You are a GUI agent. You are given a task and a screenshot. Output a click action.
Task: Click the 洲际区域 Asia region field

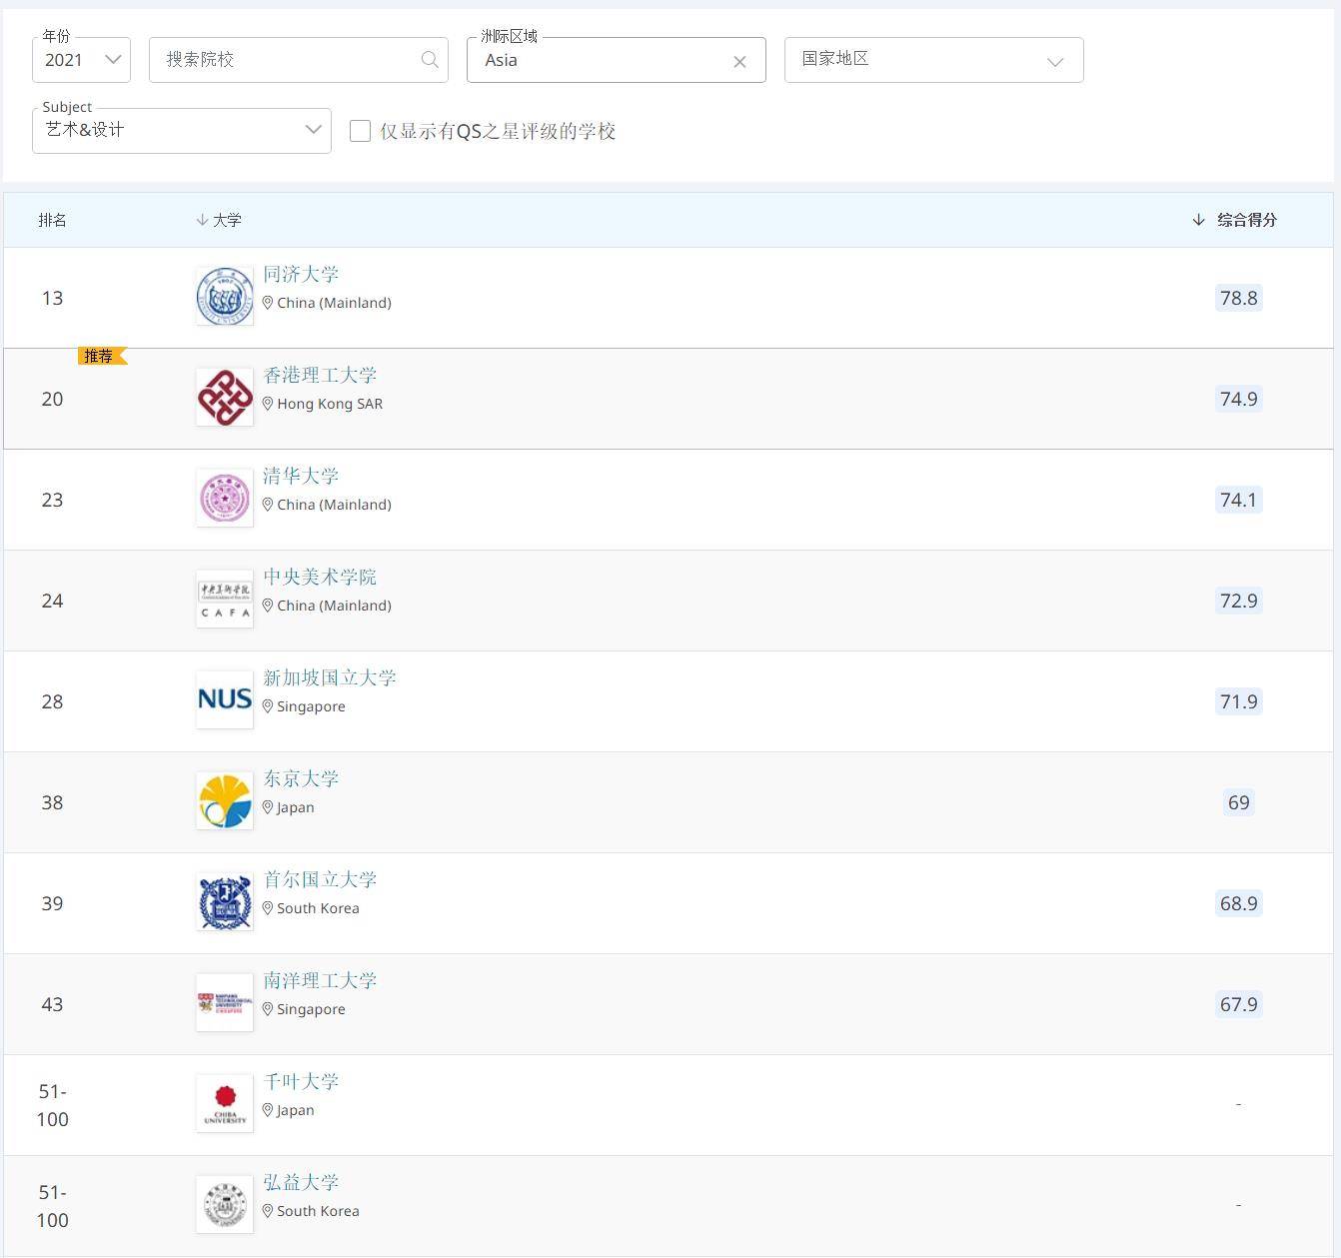pyautogui.click(x=616, y=60)
